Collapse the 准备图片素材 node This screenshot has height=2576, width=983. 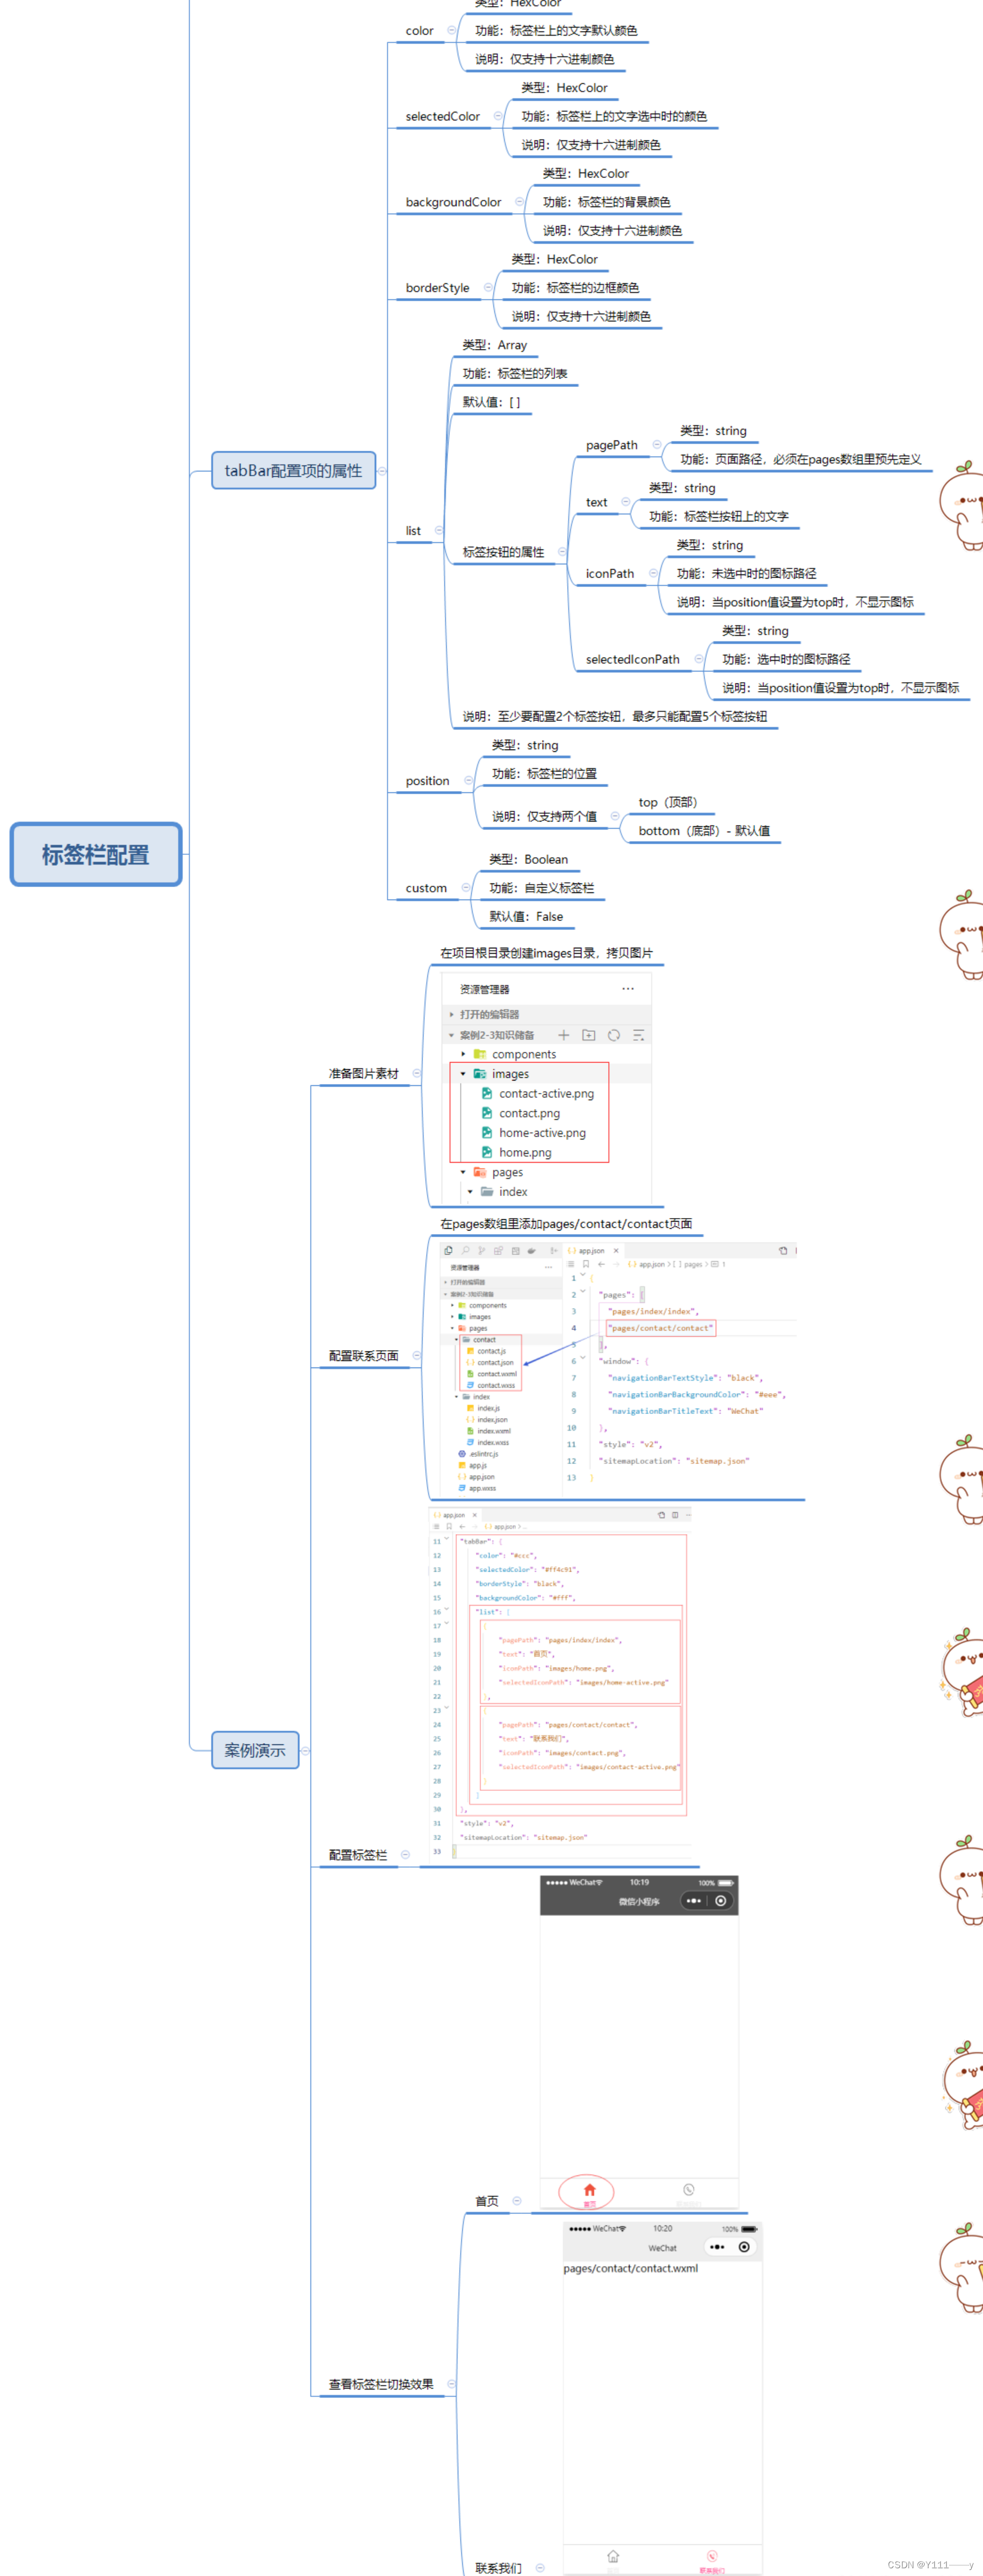coord(417,1073)
